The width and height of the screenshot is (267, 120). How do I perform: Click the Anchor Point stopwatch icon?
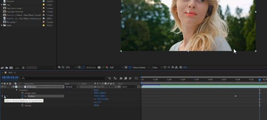pos(23,93)
